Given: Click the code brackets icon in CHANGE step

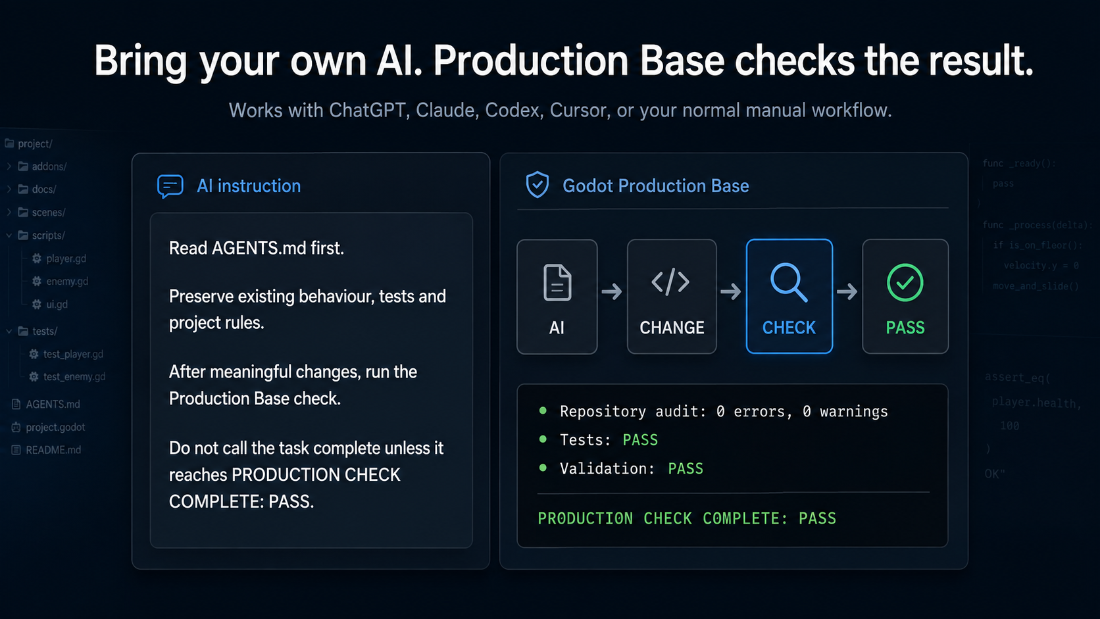Looking at the screenshot, I should coord(670,282).
